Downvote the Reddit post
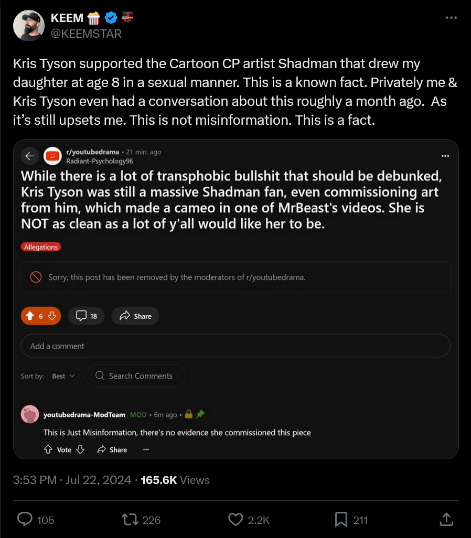The image size is (471, 538). [51, 316]
